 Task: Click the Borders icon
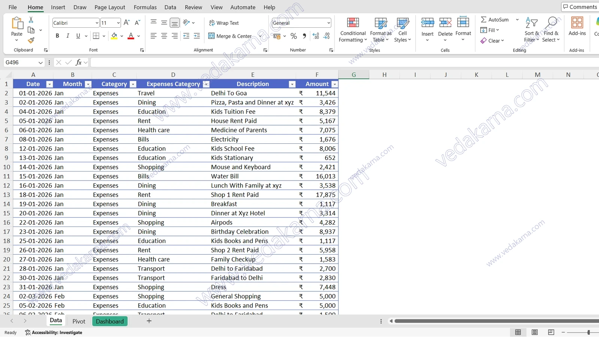pyautogui.click(x=96, y=36)
